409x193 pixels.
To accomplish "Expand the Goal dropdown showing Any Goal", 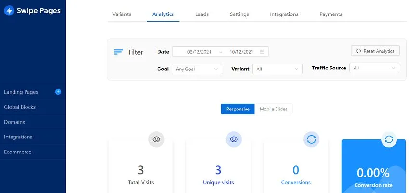I will [x=197, y=69].
